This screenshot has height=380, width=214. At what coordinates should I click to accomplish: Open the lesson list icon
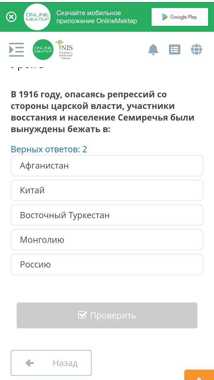tap(174, 50)
